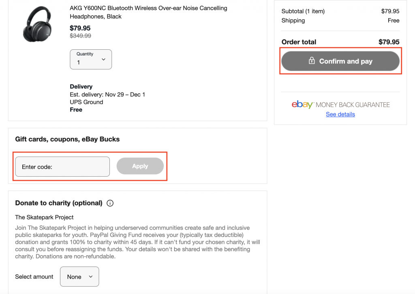This screenshot has width=415, height=294.
Task: Open the donation Select amount dropdown
Action: (79, 277)
